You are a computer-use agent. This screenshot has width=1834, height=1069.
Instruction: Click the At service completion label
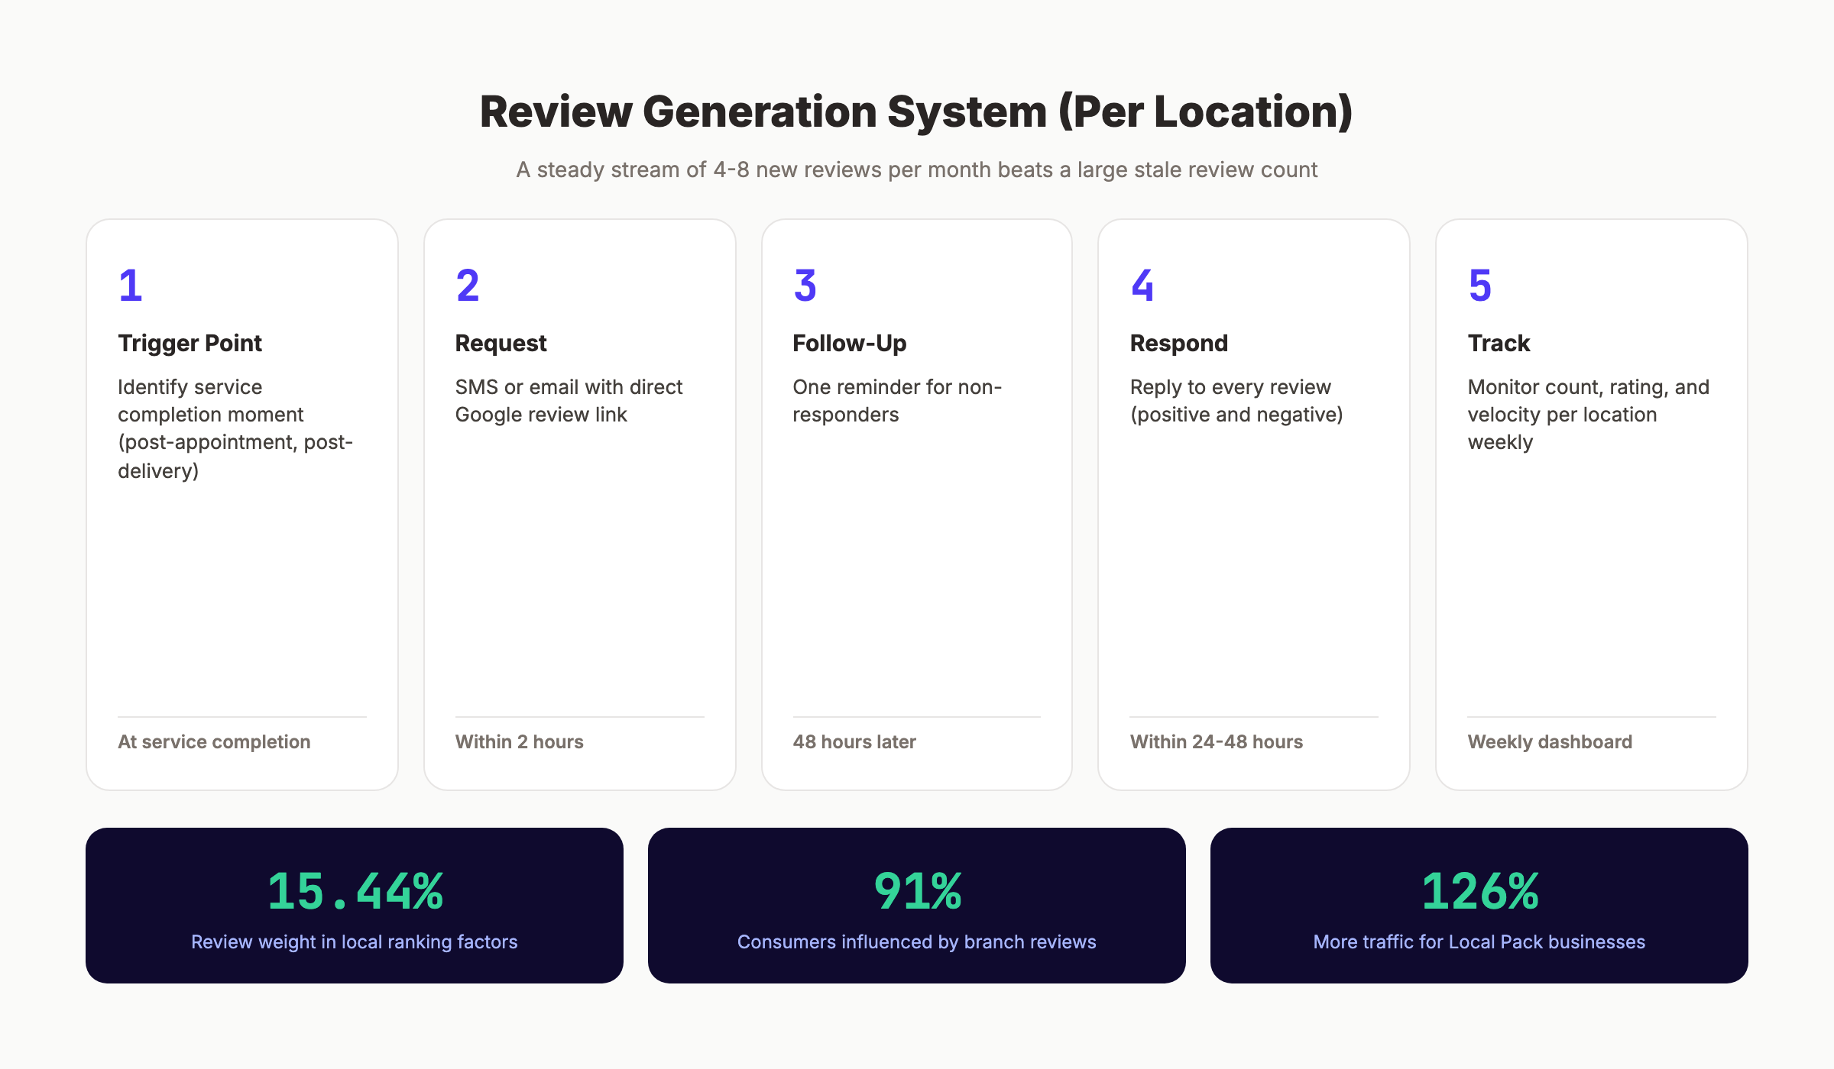[x=214, y=741]
